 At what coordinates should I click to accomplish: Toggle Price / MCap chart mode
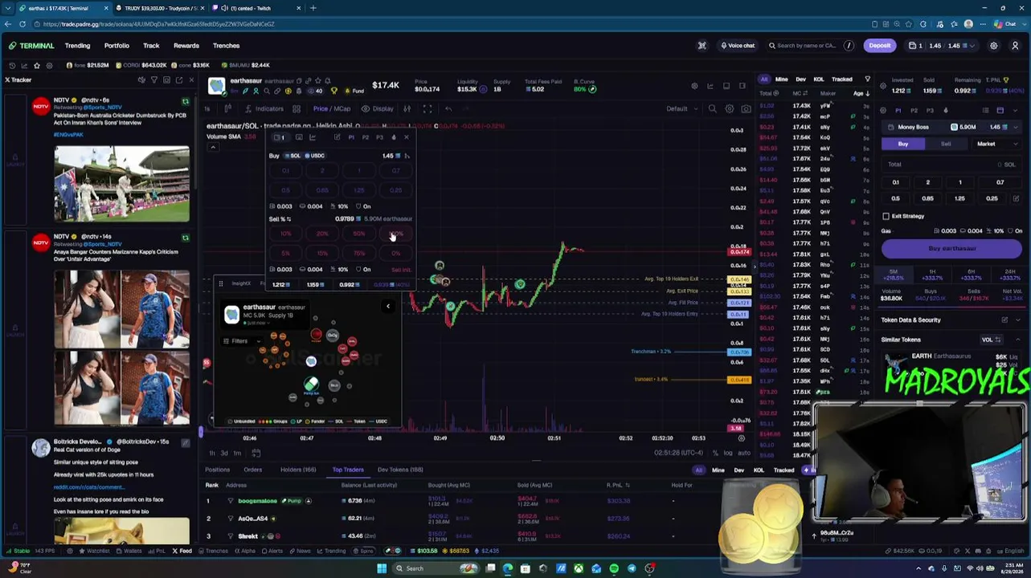click(332, 108)
